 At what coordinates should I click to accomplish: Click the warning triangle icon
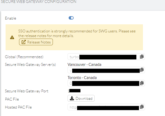(12, 38)
